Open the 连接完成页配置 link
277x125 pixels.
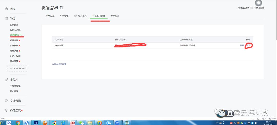point(59,64)
